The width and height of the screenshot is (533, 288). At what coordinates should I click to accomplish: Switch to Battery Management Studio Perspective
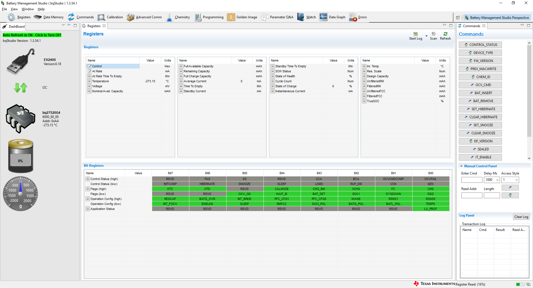pos(497,17)
